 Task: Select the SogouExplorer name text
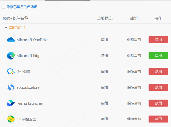pyautogui.click(x=28, y=87)
